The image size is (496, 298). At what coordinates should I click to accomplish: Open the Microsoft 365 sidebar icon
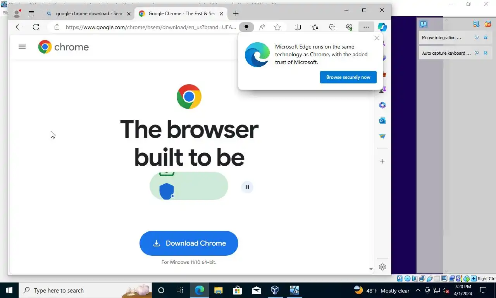tap(382, 105)
